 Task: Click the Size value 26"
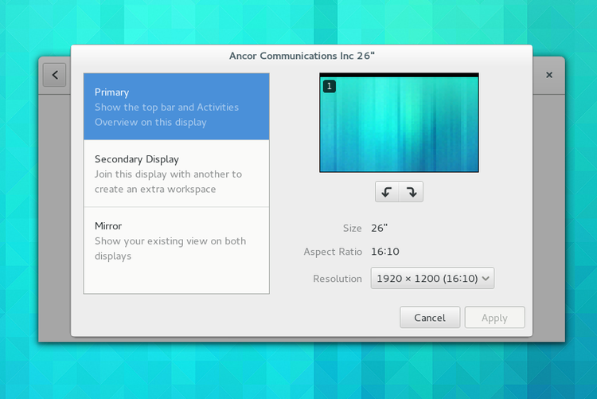click(379, 229)
